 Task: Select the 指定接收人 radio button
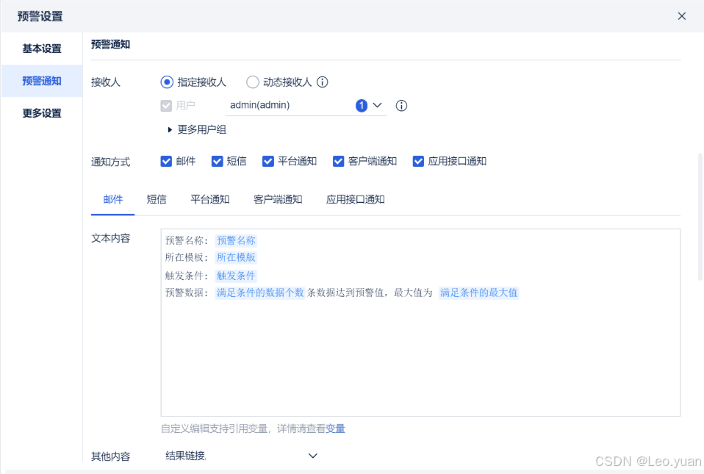(167, 82)
